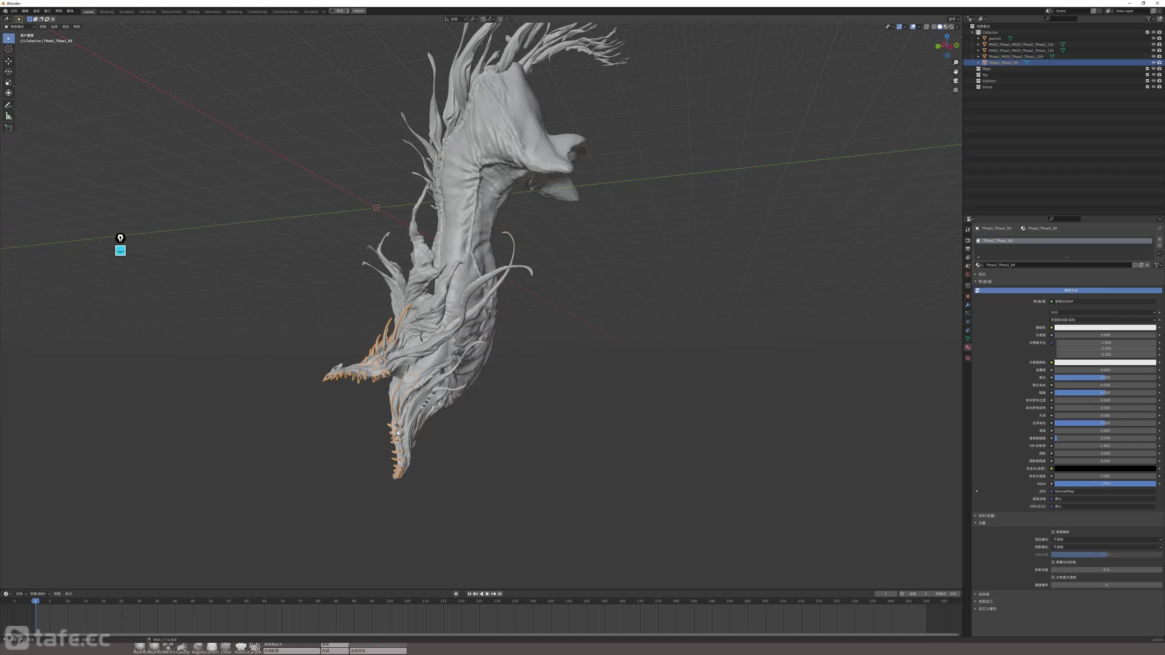Click the play animation button
Image resolution: width=1165 pixels, height=655 pixels.
[487, 594]
